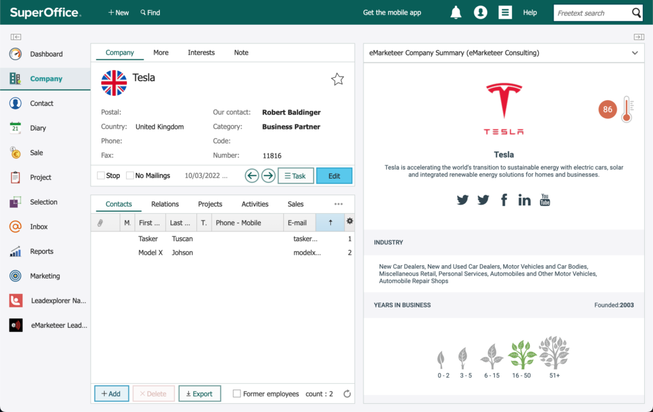Open the Activities tab
This screenshot has height=412, width=653.
[x=255, y=204]
